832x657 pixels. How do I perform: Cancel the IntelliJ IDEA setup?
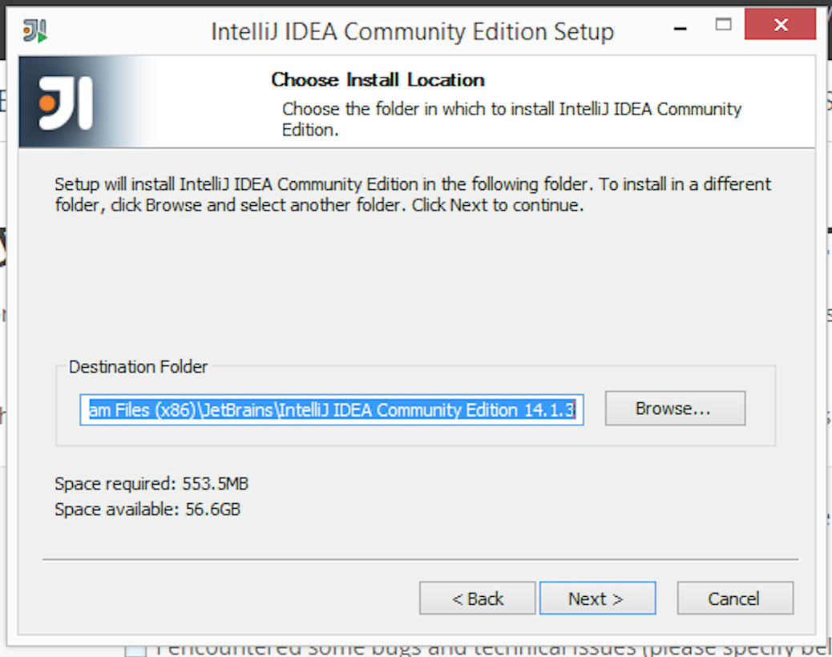[735, 598]
